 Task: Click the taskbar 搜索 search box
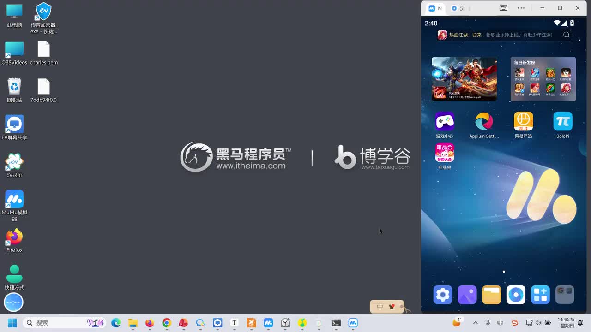tap(64, 323)
